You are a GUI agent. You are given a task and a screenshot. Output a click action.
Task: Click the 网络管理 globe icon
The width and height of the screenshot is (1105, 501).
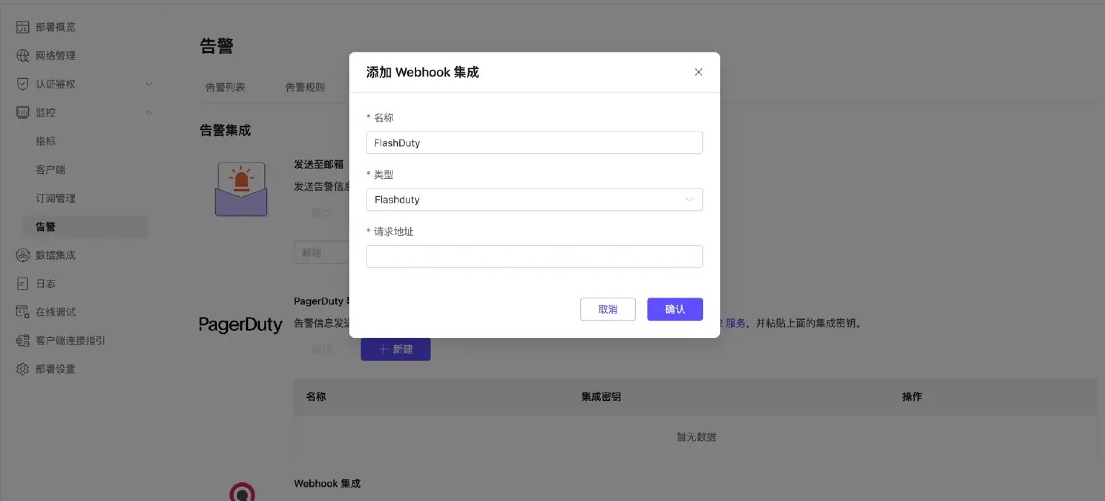pos(23,55)
